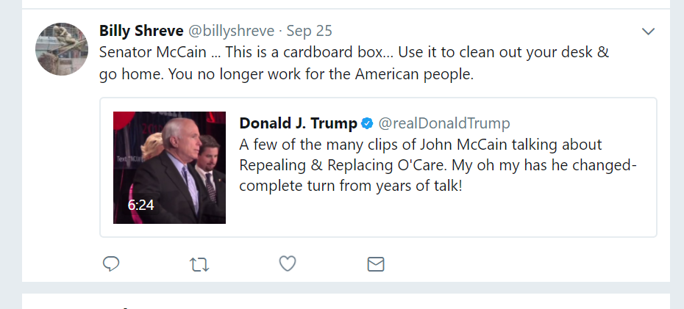684x309 pixels.
Task: Click the Billy Shreve display name
Action: [141, 31]
